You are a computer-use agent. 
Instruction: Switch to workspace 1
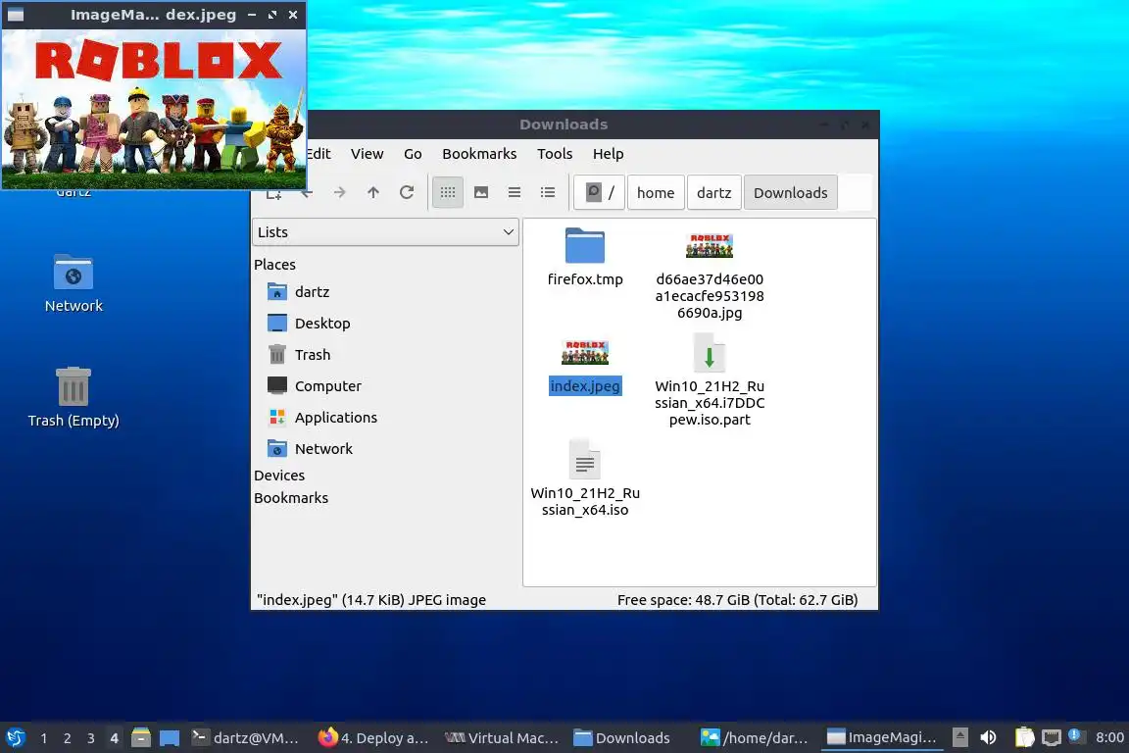click(44, 738)
